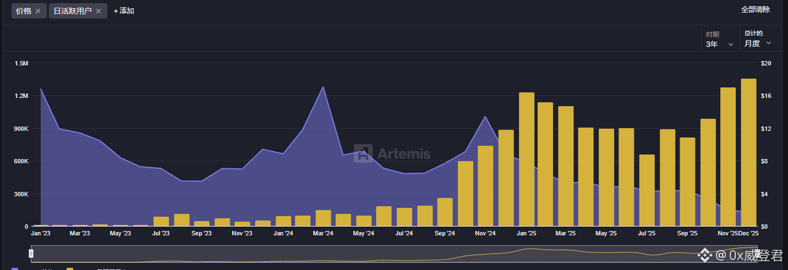Click the + 添加 button to add metric

(124, 11)
